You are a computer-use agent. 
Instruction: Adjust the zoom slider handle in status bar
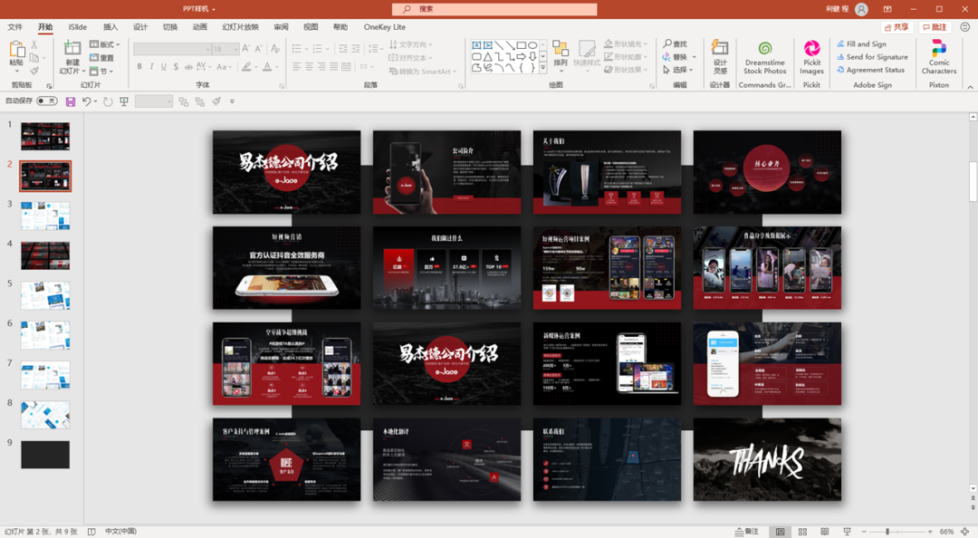point(887,532)
